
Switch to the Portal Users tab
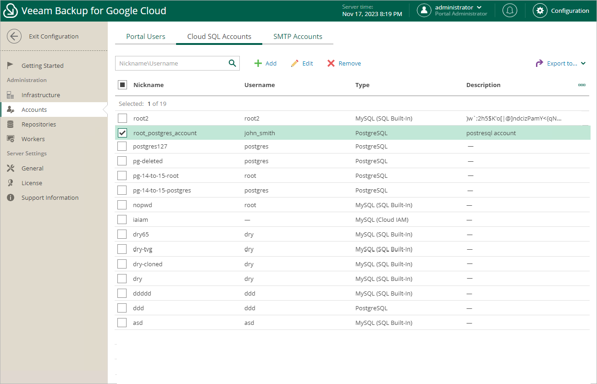145,37
